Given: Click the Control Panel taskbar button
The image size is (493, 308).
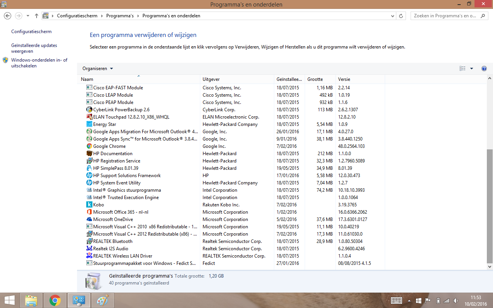Looking at the screenshot, I should point(79,300).
